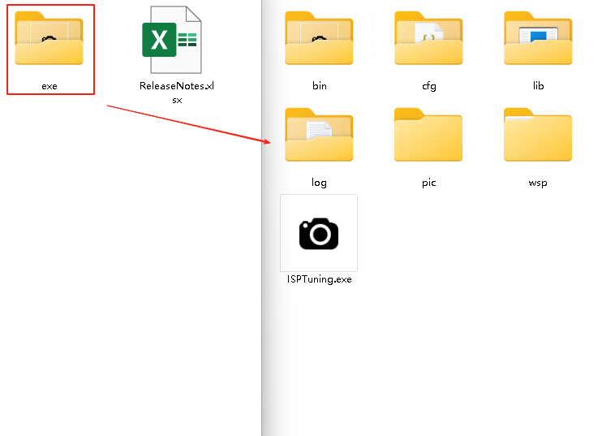Select the wsp folder icon
This screenshot has width=602, height=436.
pos(538,135)
